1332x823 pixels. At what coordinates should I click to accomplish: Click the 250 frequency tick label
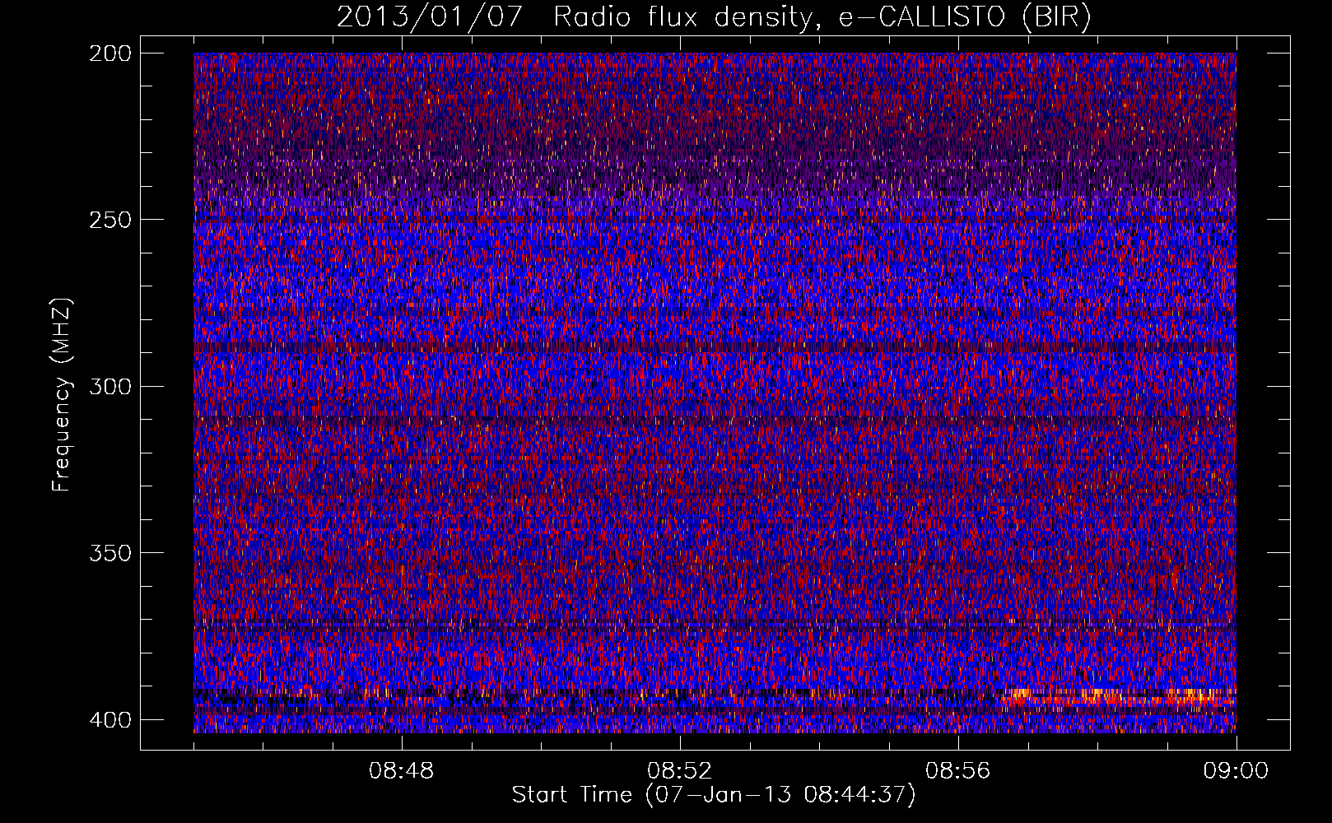(x=109, y=220)
